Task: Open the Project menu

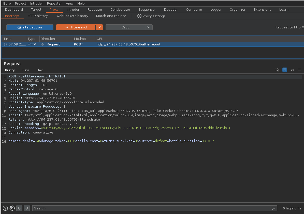Action: click(x=20, y=3)
